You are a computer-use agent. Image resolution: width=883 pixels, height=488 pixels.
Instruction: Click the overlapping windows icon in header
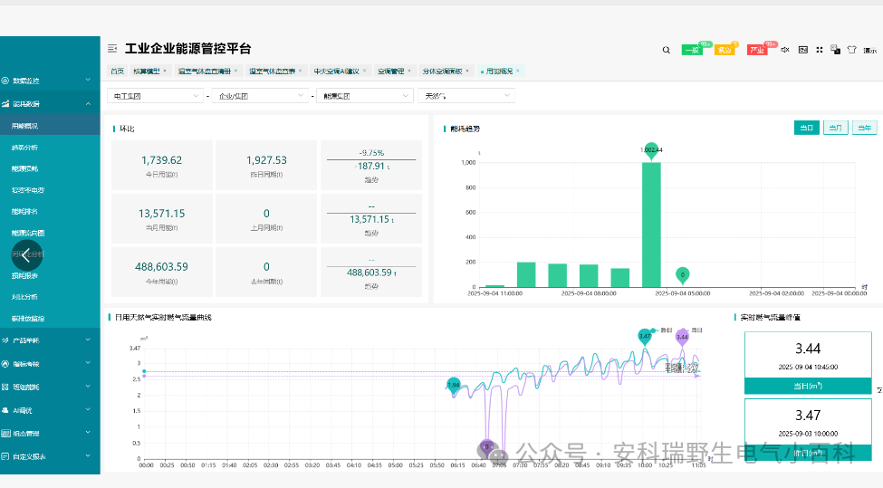coord(836,50)
